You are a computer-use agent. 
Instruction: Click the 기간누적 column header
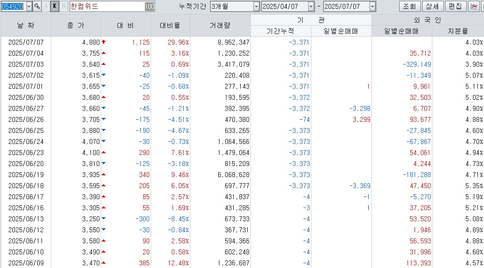tap(281, 31)
